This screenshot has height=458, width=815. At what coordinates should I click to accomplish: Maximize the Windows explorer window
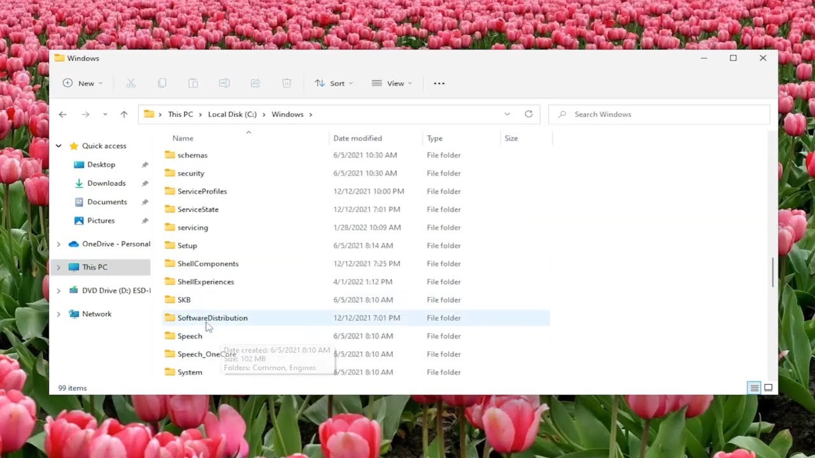(x=733, y=58)
